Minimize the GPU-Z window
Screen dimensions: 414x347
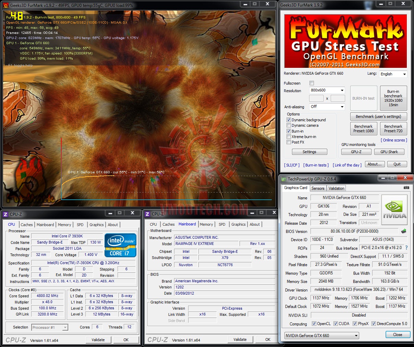pyautogui.click(x=382, y=177)
